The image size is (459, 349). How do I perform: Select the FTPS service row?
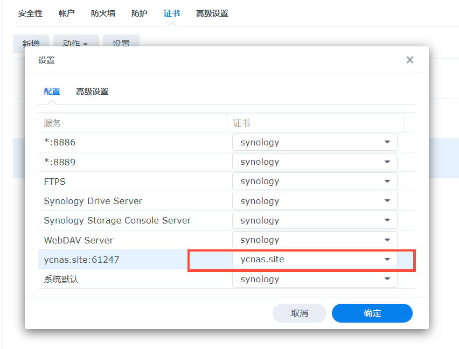tap(227, 182)
